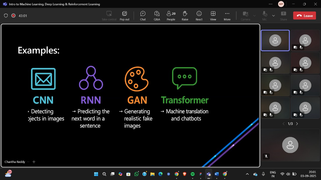Open the Q&A panel
Screen dimensions: 321x180
tap(157, 15)
